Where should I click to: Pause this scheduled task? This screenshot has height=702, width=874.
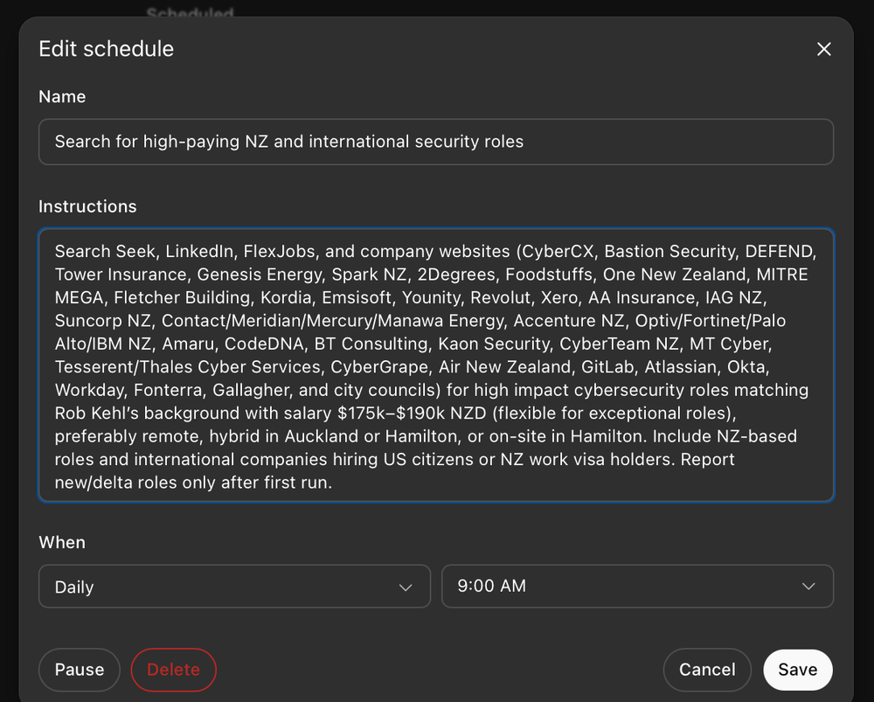click(x=80, y=670)
